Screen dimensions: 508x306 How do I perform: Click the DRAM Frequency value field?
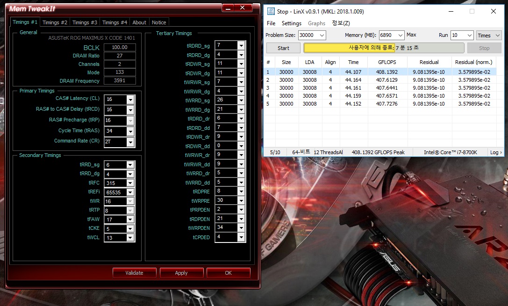(x=120, y=81)
